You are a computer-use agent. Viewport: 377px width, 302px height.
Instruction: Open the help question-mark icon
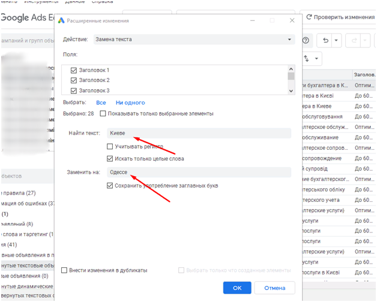(306, 40)
